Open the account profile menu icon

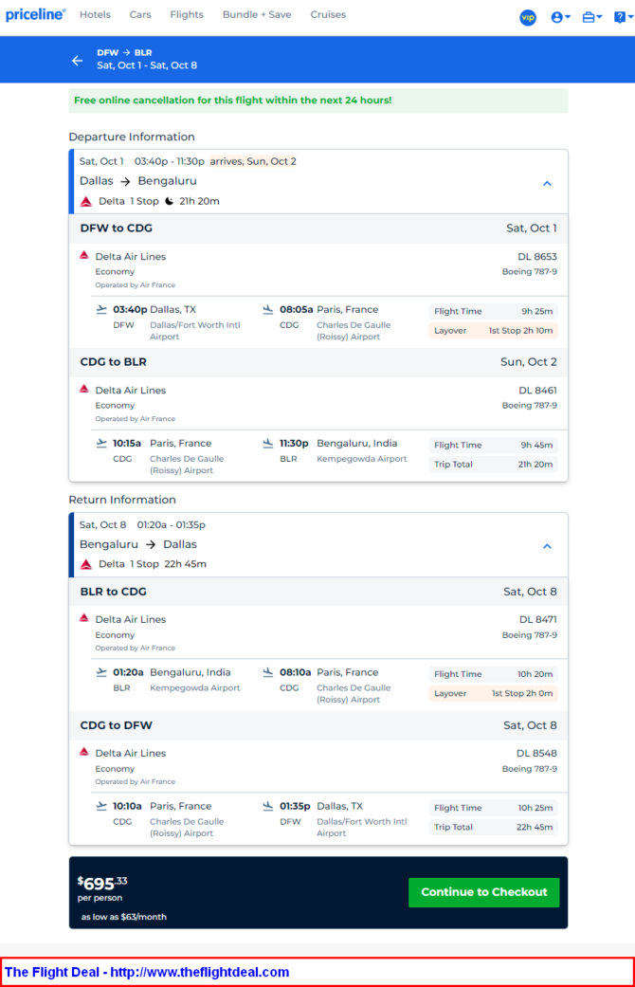click(x=560, y=18)
